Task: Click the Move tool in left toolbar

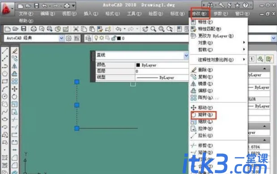Action: click(x=15, y=89)
